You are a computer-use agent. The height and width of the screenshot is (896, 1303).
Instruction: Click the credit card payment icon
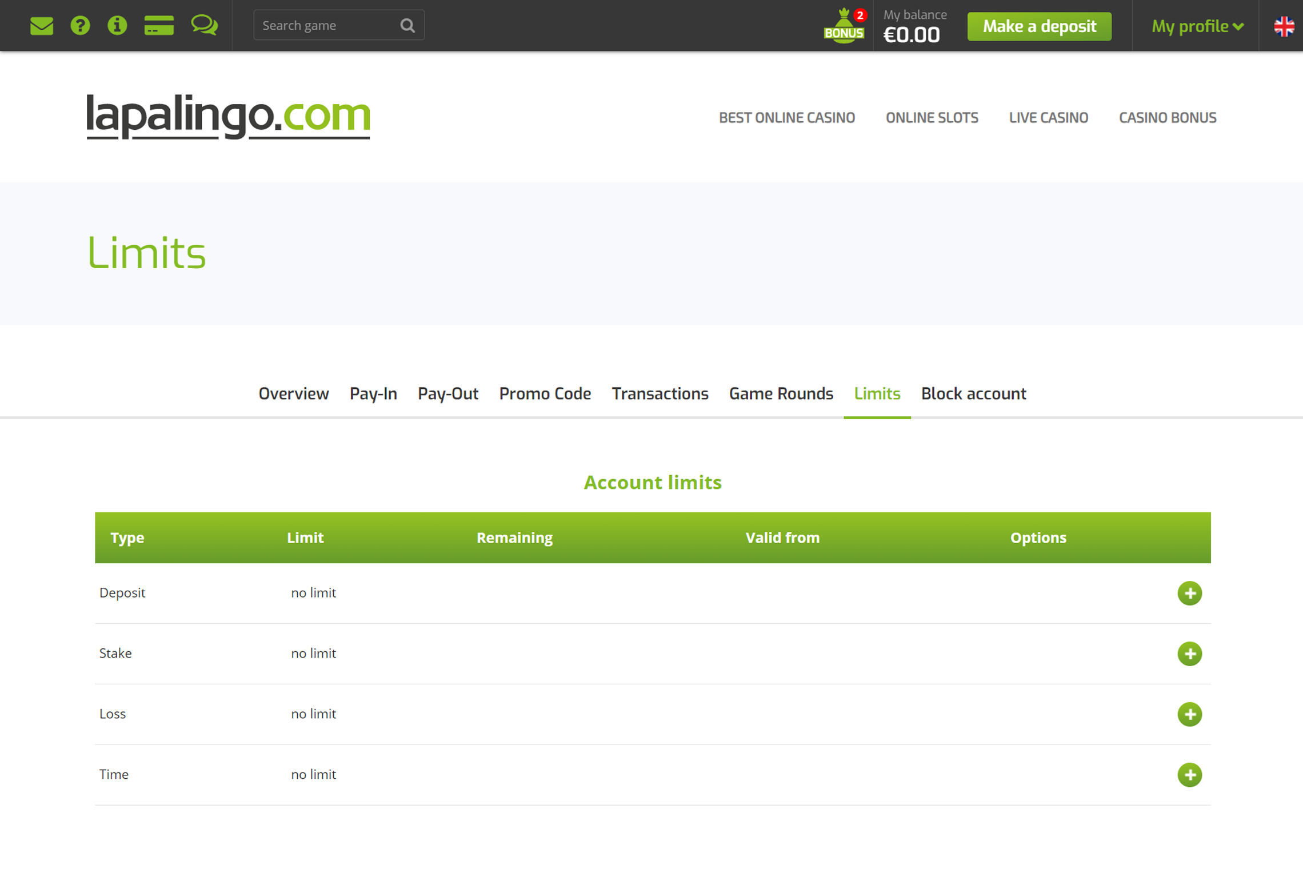159,26
